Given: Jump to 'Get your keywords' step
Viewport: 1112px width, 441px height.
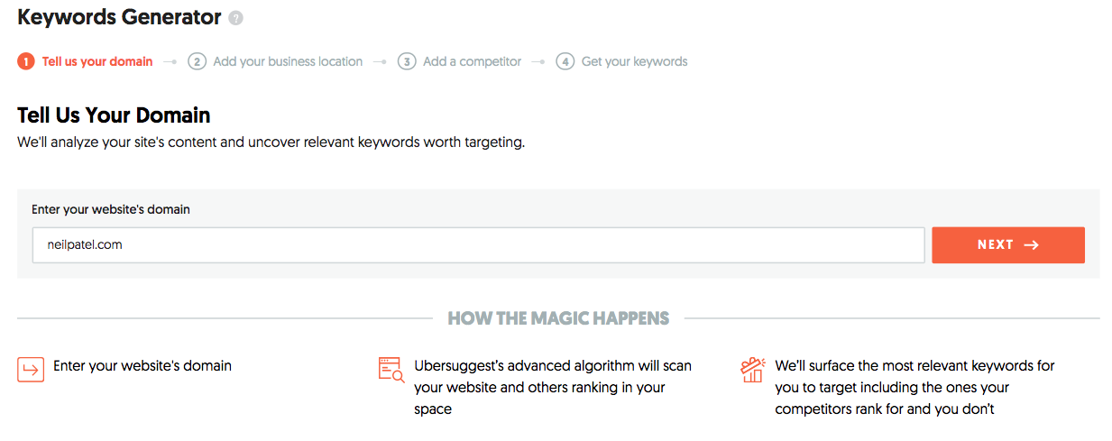Looking at the screenshot, I should tap(634, 61).
